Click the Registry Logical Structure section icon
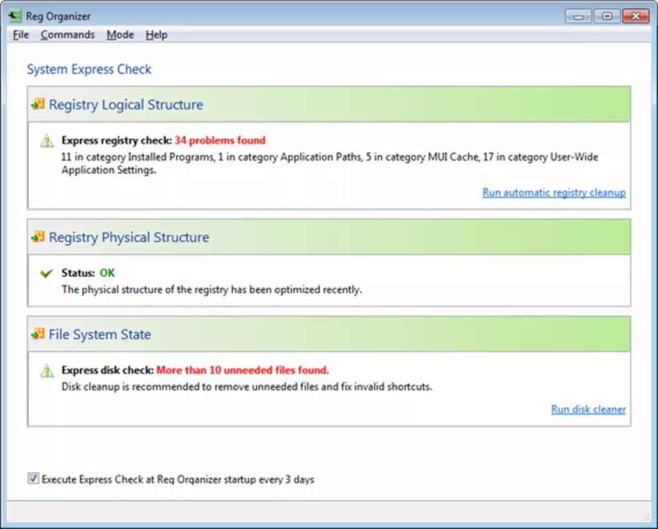Image resolution: width=658 pixels, height=529 pixels. [38, 104]
